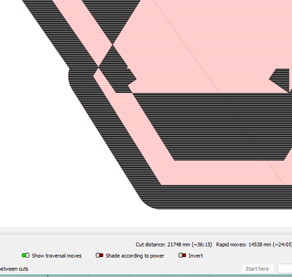Click the 'Invert' label text
The image size is (292, 277).
(196, 255)
